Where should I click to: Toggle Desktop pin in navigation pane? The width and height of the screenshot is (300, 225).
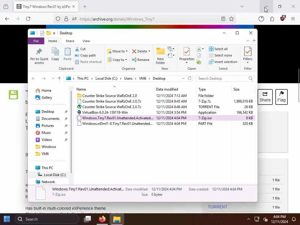click(x=66, y=112)
